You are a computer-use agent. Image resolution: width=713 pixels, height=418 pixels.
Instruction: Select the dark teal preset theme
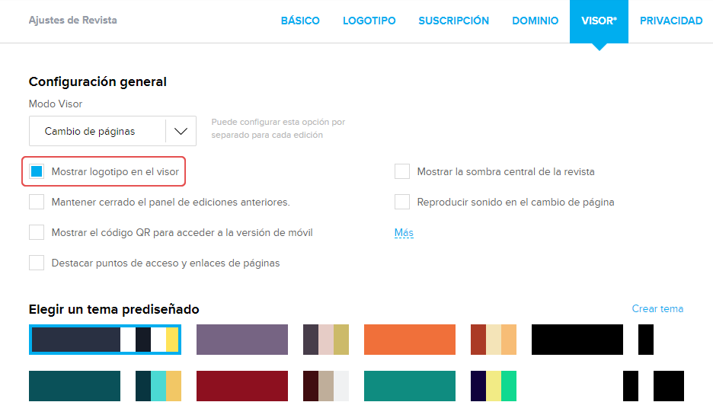(x=75, y=386)
